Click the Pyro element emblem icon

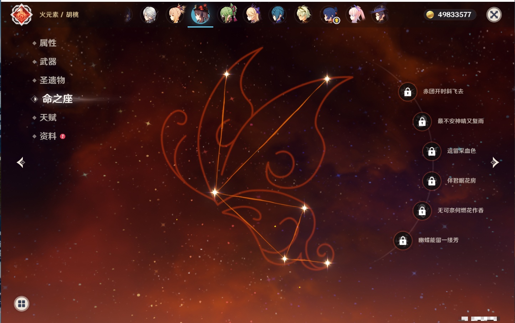click(21, 15)
